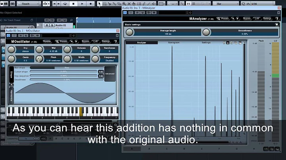Open Presets in MOscillator
This screenshot has width=286, height=160.
(61, 42)
